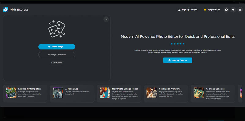Click 'Elevate your creations' description text
The height and width of the screenshot is (121, 245).
click(x=217, y=95)
